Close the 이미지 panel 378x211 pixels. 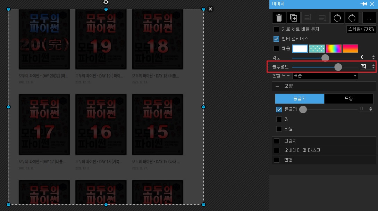pyautogui.click(x=372, y=4)
